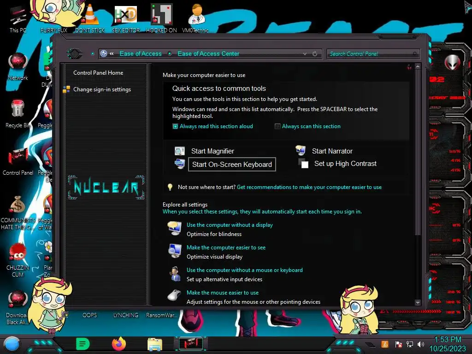The image size is (472, 354).
Task: Open the Control Panel desktop icon
Action: 18,161
